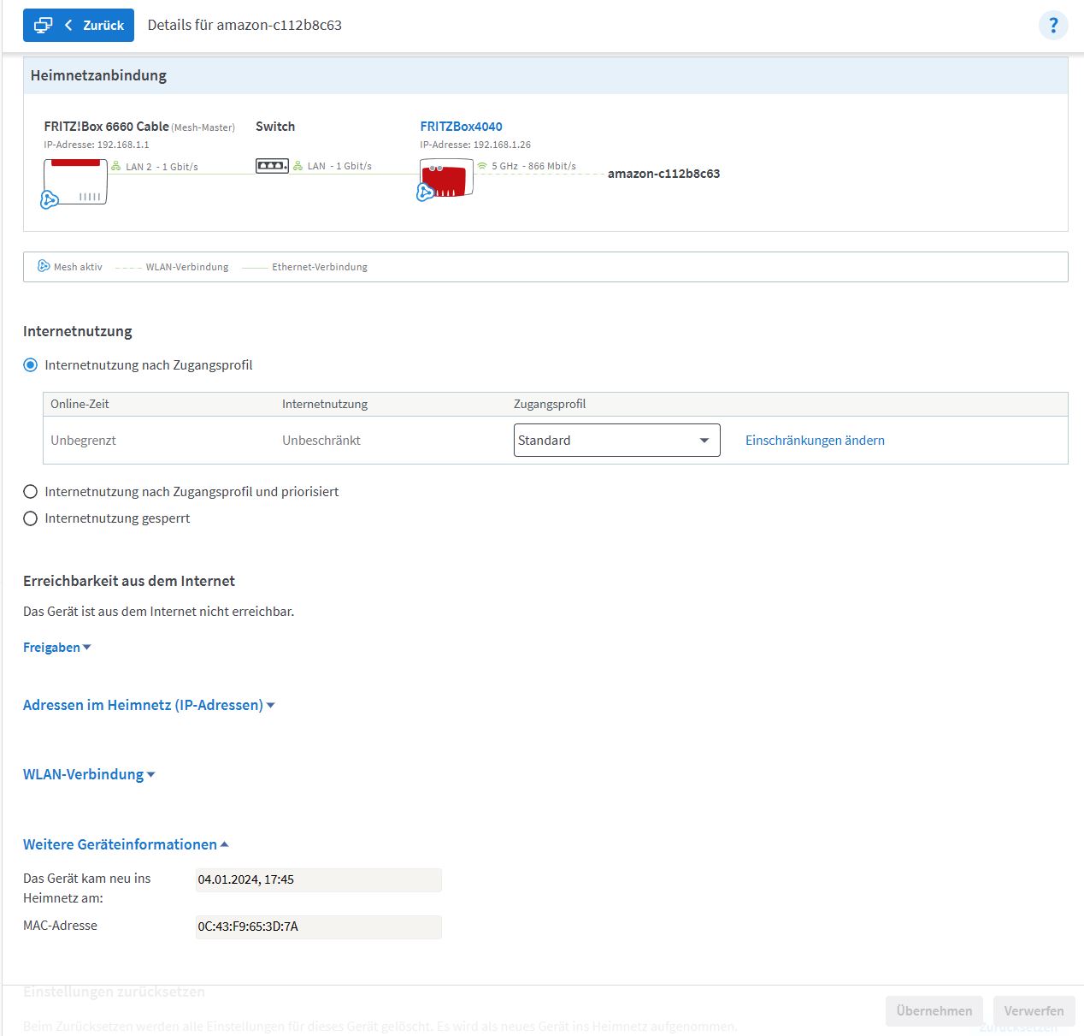This screenshot has width=1084, height=1036.
Task: Click the 5 GHz WLAN signal icon
Action: pyautogui.click(x=482, y=166)
